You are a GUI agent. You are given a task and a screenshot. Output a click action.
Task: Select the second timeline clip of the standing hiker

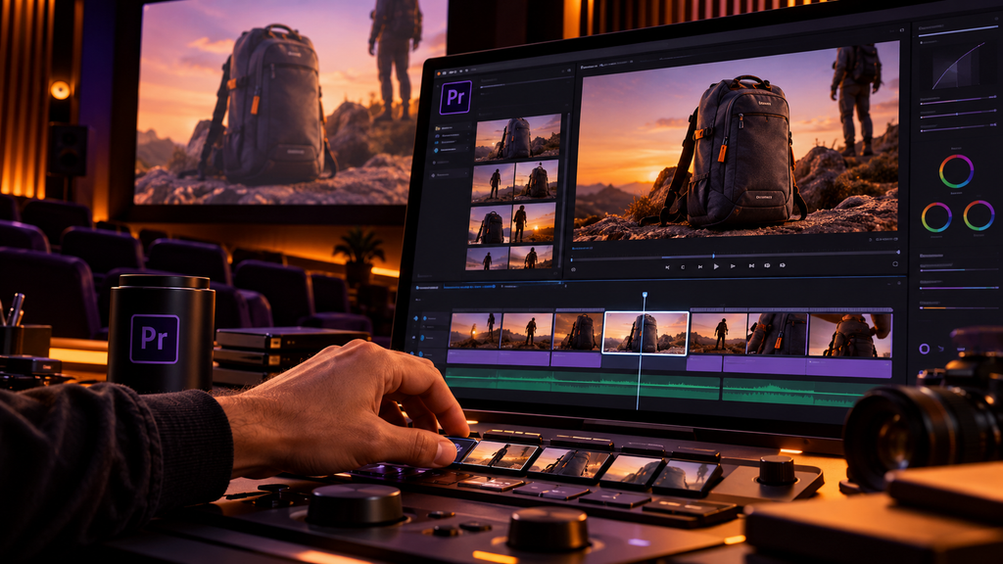(528, 331)
